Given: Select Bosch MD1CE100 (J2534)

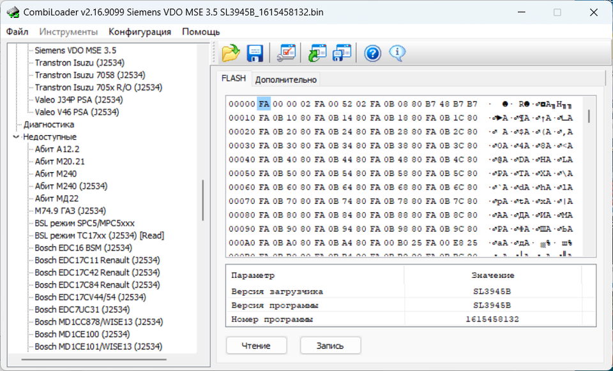Looking at the screenshot, I should click(x=82, y=334).
